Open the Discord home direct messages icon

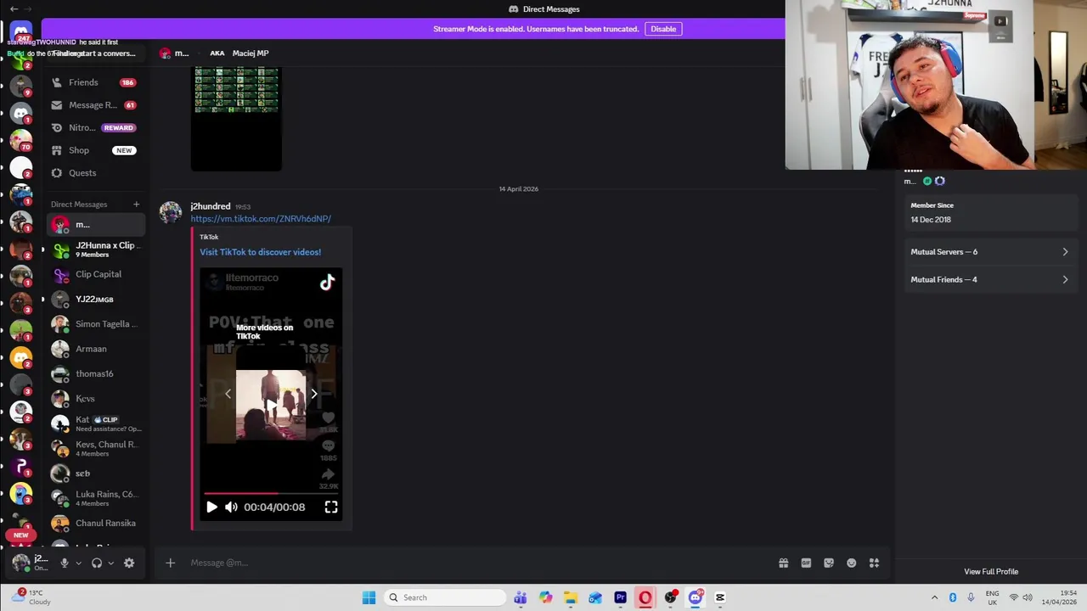click(21, 32)
